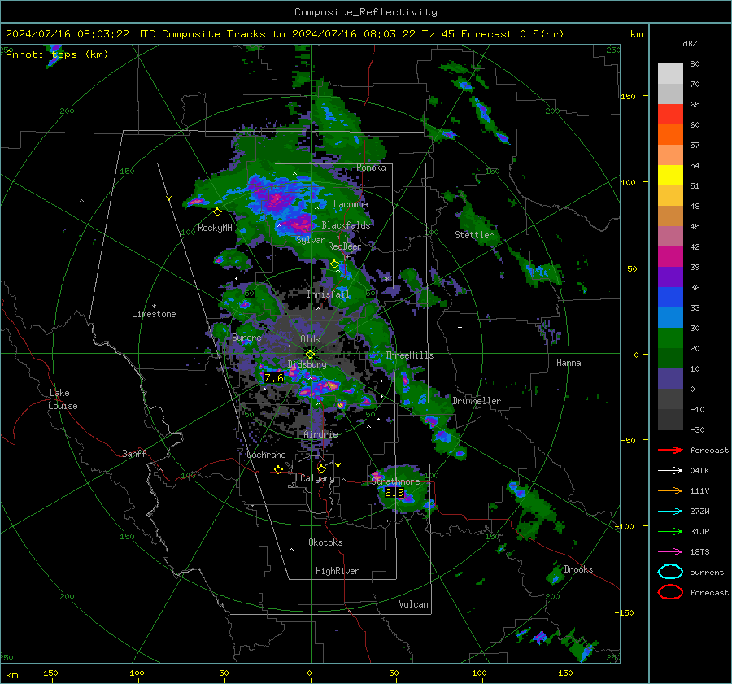Click the 04DK legend text

699,471
